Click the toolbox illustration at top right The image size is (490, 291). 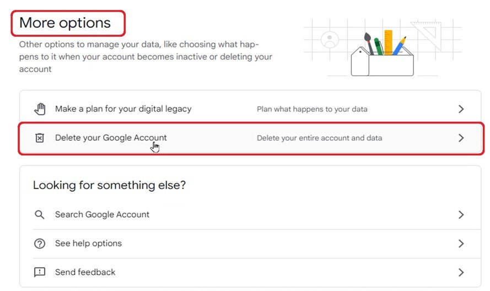383,52
